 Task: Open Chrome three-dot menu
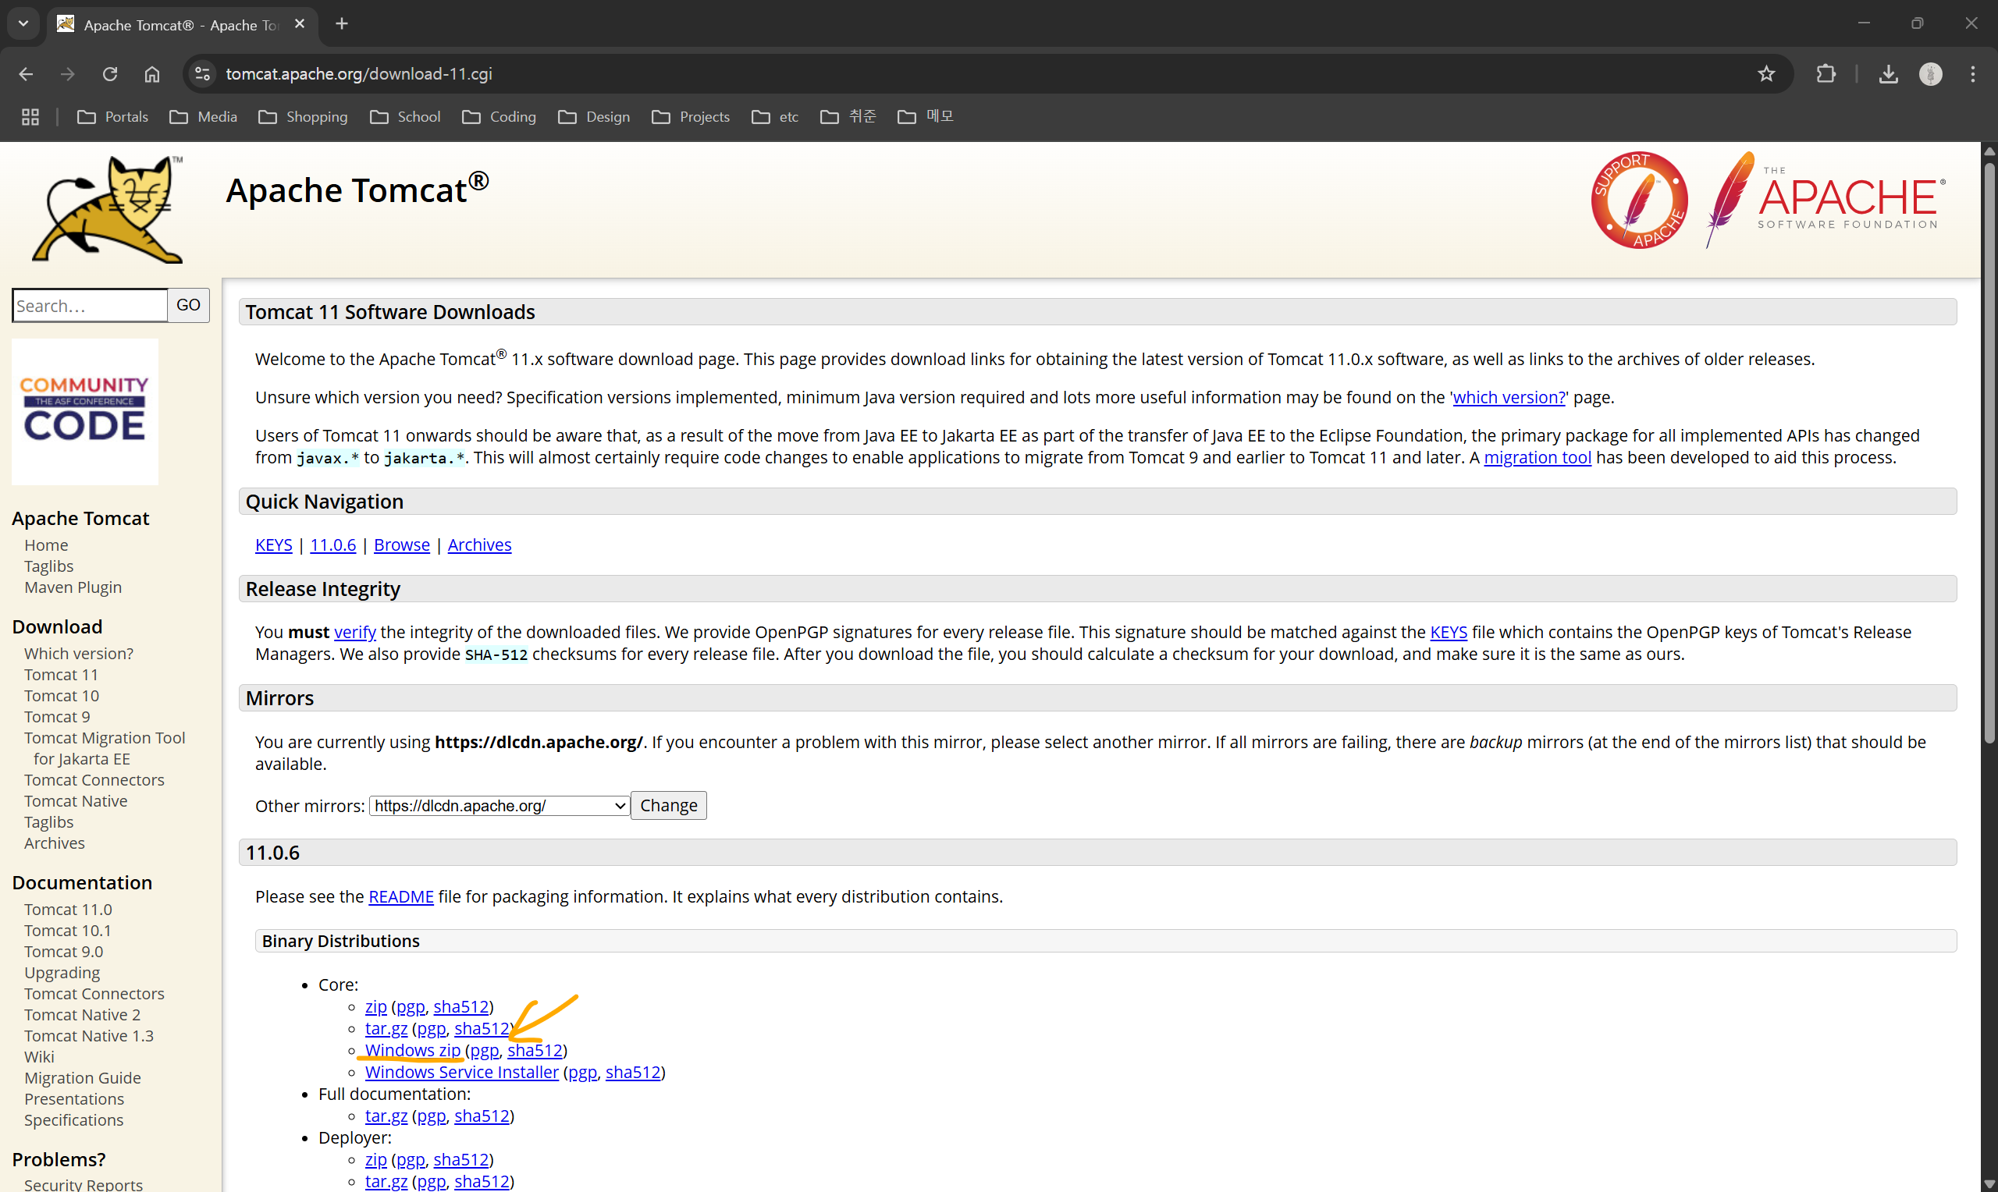[1973, 74]
